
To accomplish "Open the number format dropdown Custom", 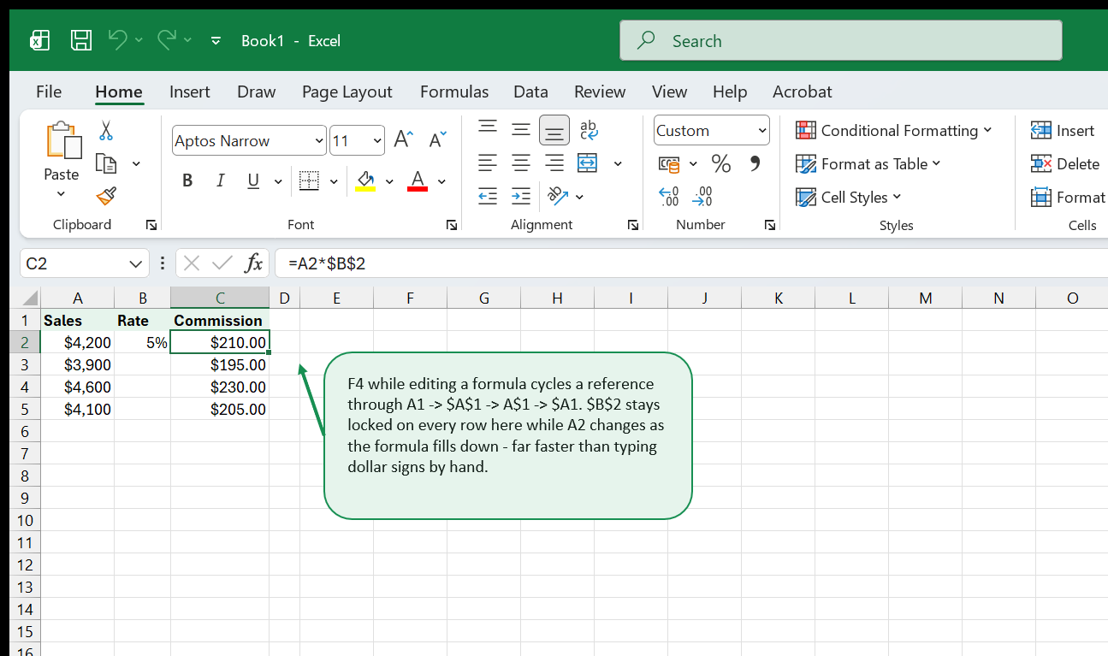I will click(762, 131).
